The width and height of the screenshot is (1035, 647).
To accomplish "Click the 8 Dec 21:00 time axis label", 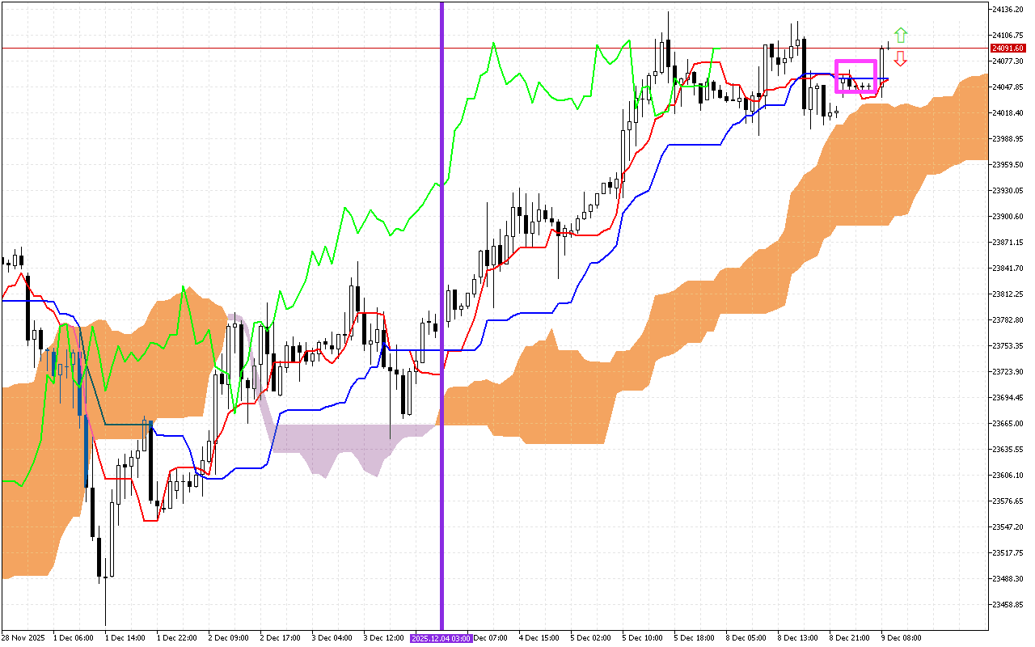I will click(x=849, y=638).
